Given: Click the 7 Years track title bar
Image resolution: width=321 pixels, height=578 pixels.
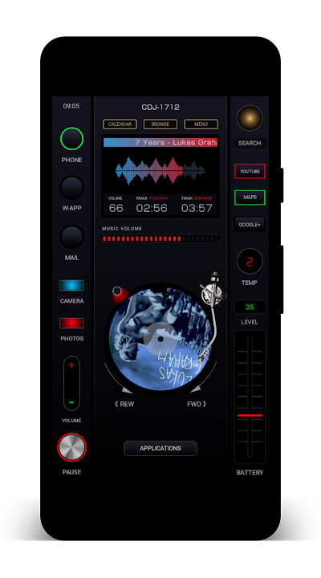Looking at the screenshot, I should point(160,143).
